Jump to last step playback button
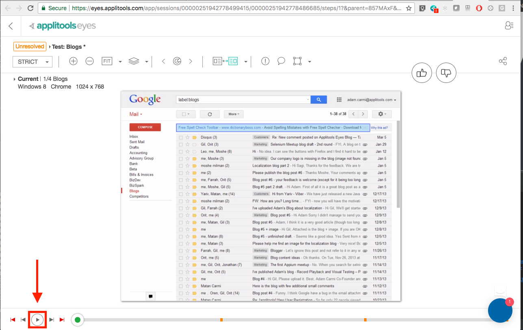The height and width of the screenshot is (330, 523). (62, 320)
